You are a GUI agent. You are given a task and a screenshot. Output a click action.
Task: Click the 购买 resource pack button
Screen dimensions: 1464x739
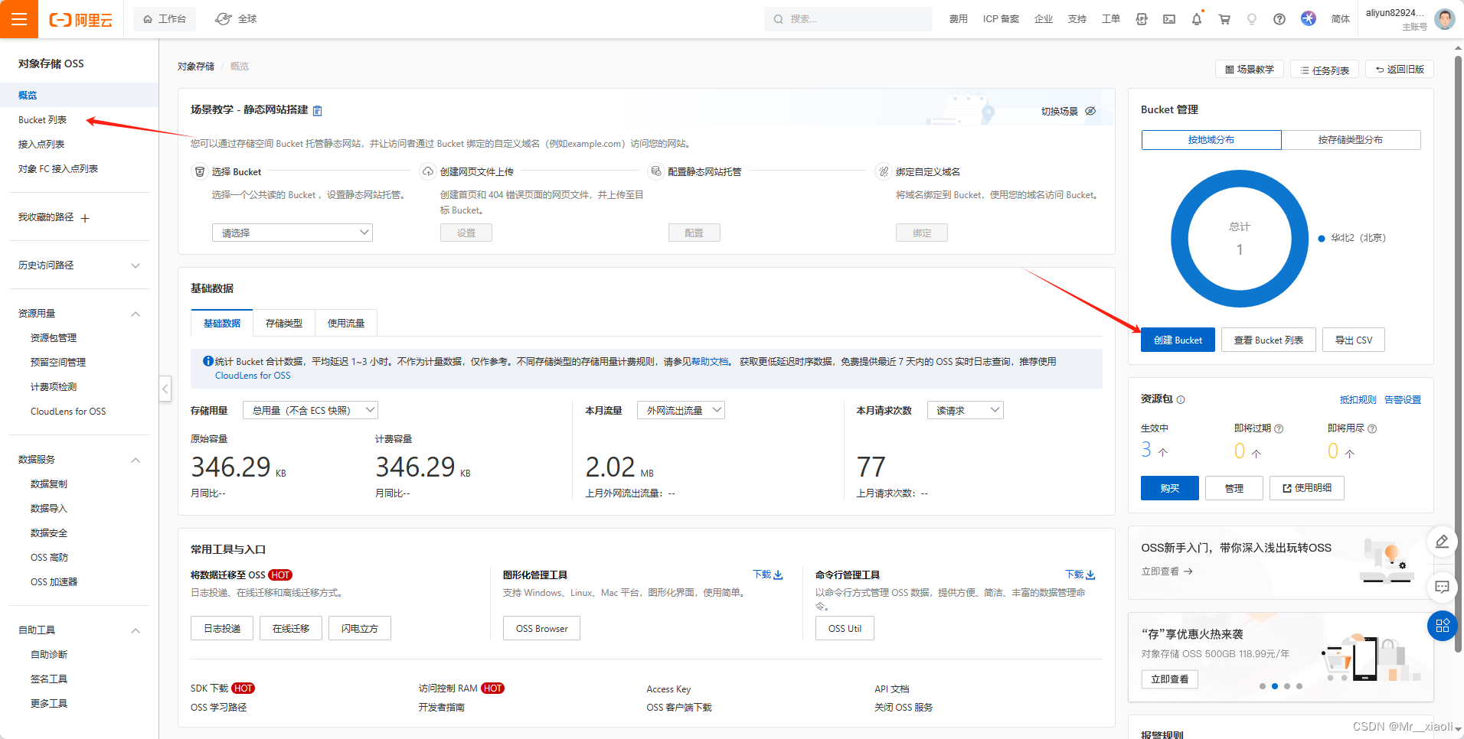1170,488
